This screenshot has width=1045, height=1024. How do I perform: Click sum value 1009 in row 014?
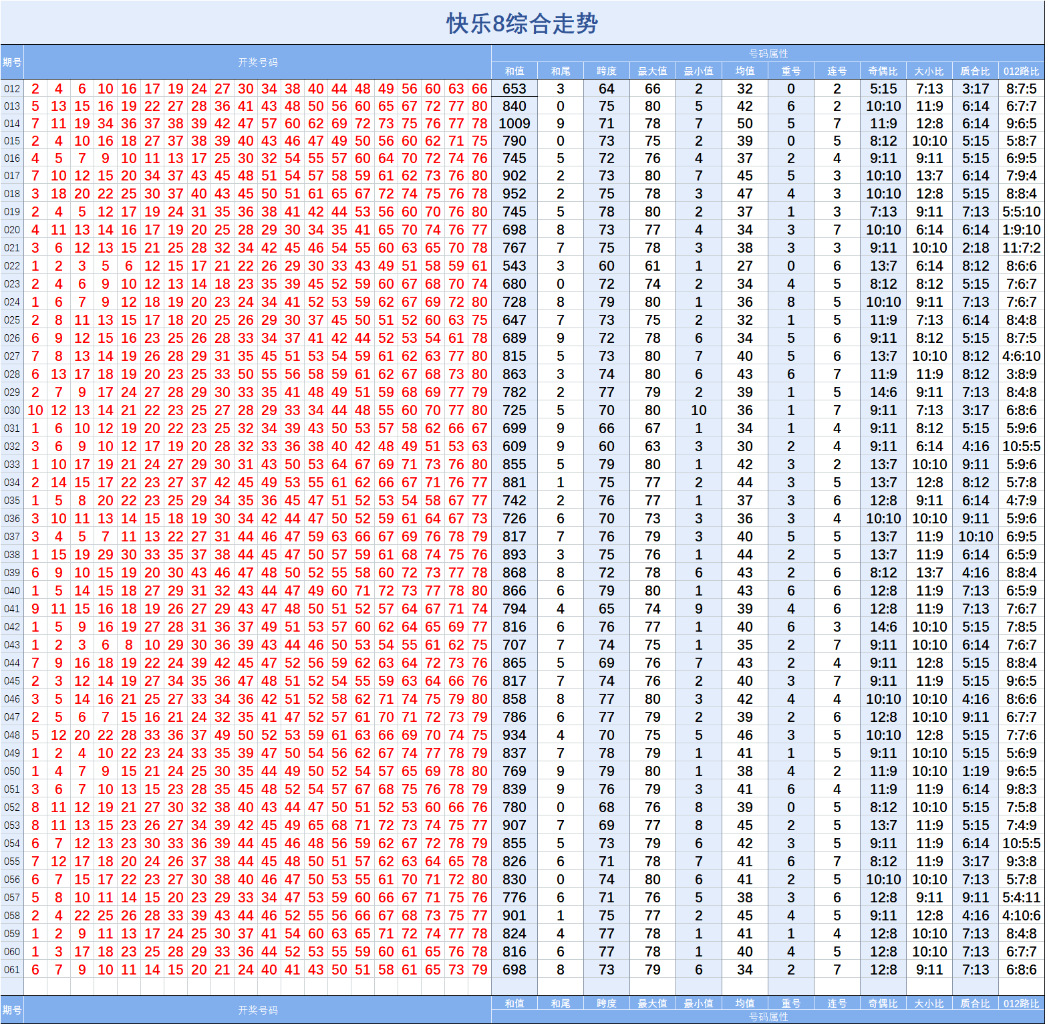coord(514,124)
